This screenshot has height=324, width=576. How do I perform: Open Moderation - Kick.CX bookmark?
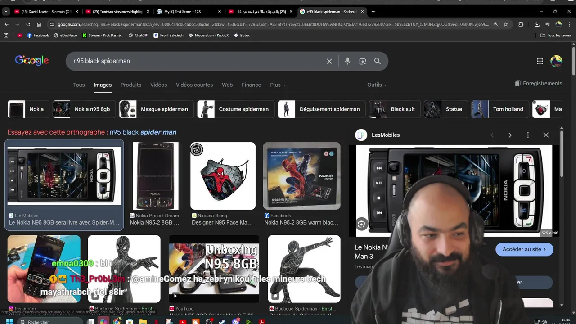(x=208, y=35)
